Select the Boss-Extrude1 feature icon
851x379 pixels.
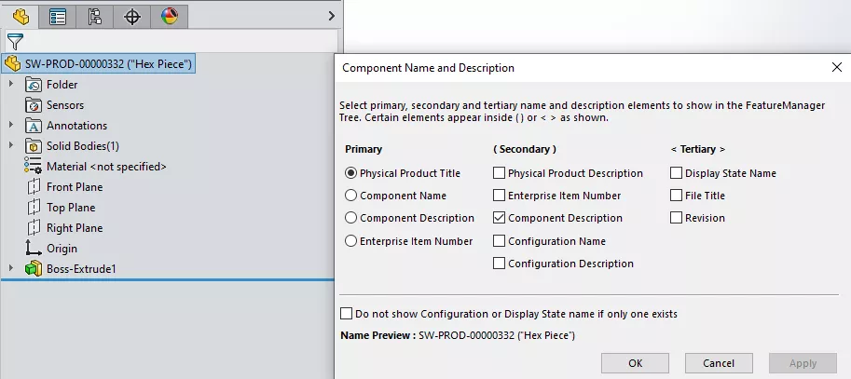(34, 269)
